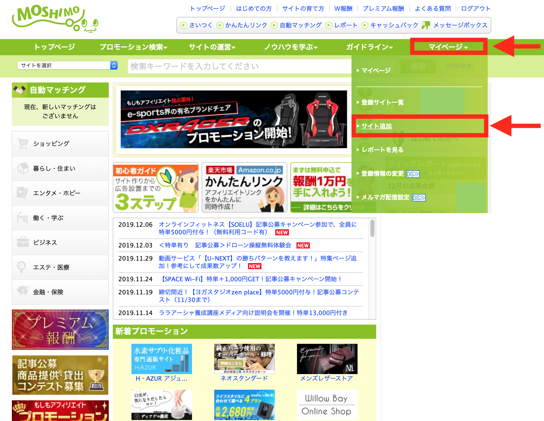The height and width of the screenshot is (421, 544).
Task: Select サイト追加 in the dropdown
Action: tap(376, 126)
